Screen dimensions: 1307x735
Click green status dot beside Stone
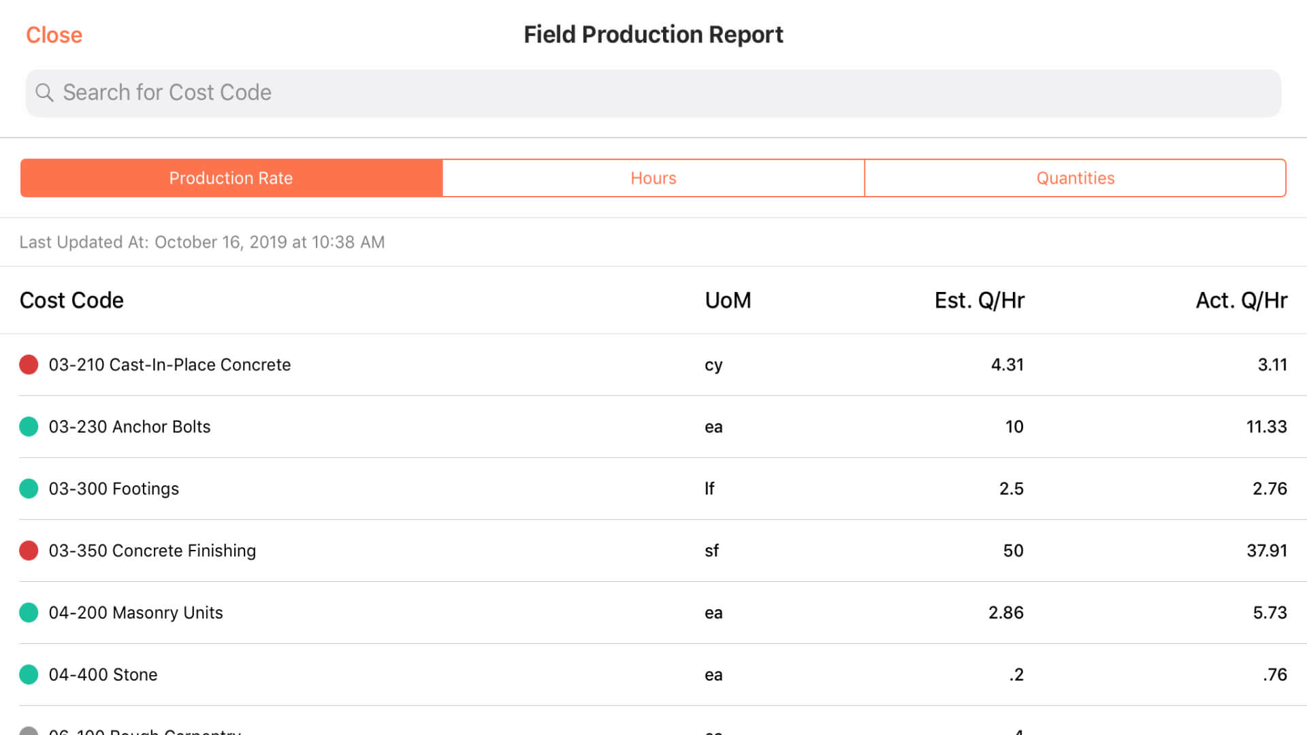point(29,674)
